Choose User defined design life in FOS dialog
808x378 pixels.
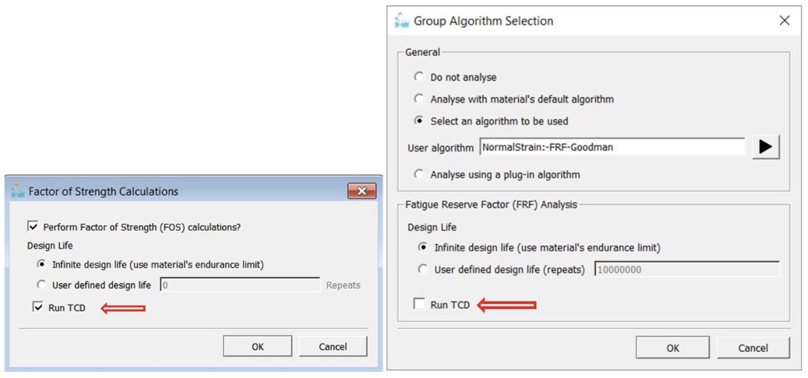[x=41, y=285]
